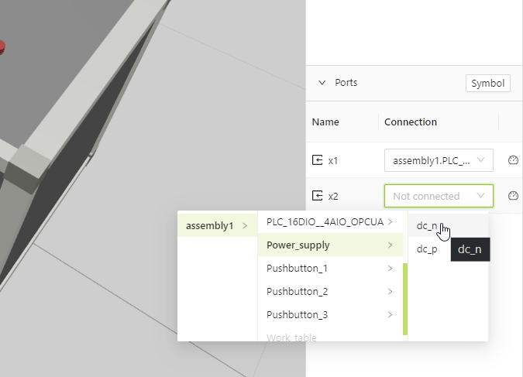
Task: Select assembly1 in the cascade menu
Action: click(x=218, y=226)
